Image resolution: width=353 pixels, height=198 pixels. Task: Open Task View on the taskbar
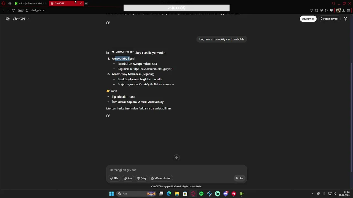click(161, 194)
